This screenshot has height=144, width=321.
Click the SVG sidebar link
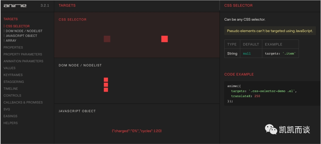click(x=7, y=109)
